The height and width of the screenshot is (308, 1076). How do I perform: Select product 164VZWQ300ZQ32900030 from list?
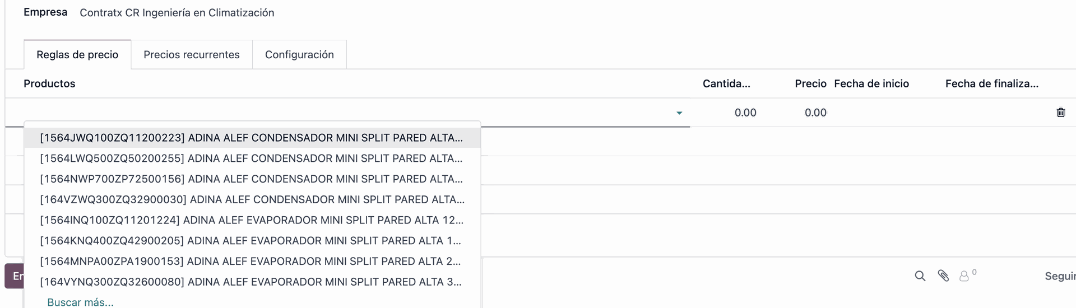(251, 200)
